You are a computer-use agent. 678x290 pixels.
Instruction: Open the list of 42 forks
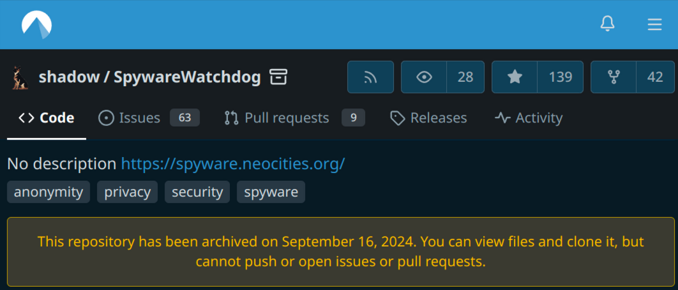(x=655, y=77)
